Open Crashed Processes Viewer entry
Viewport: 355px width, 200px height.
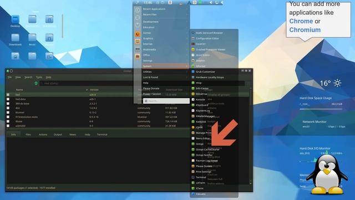coord(210,49)
